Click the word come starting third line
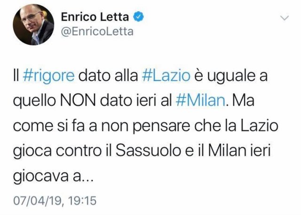Screen dimensions: 301x215 pyautogui.click(x=33, y=127)
